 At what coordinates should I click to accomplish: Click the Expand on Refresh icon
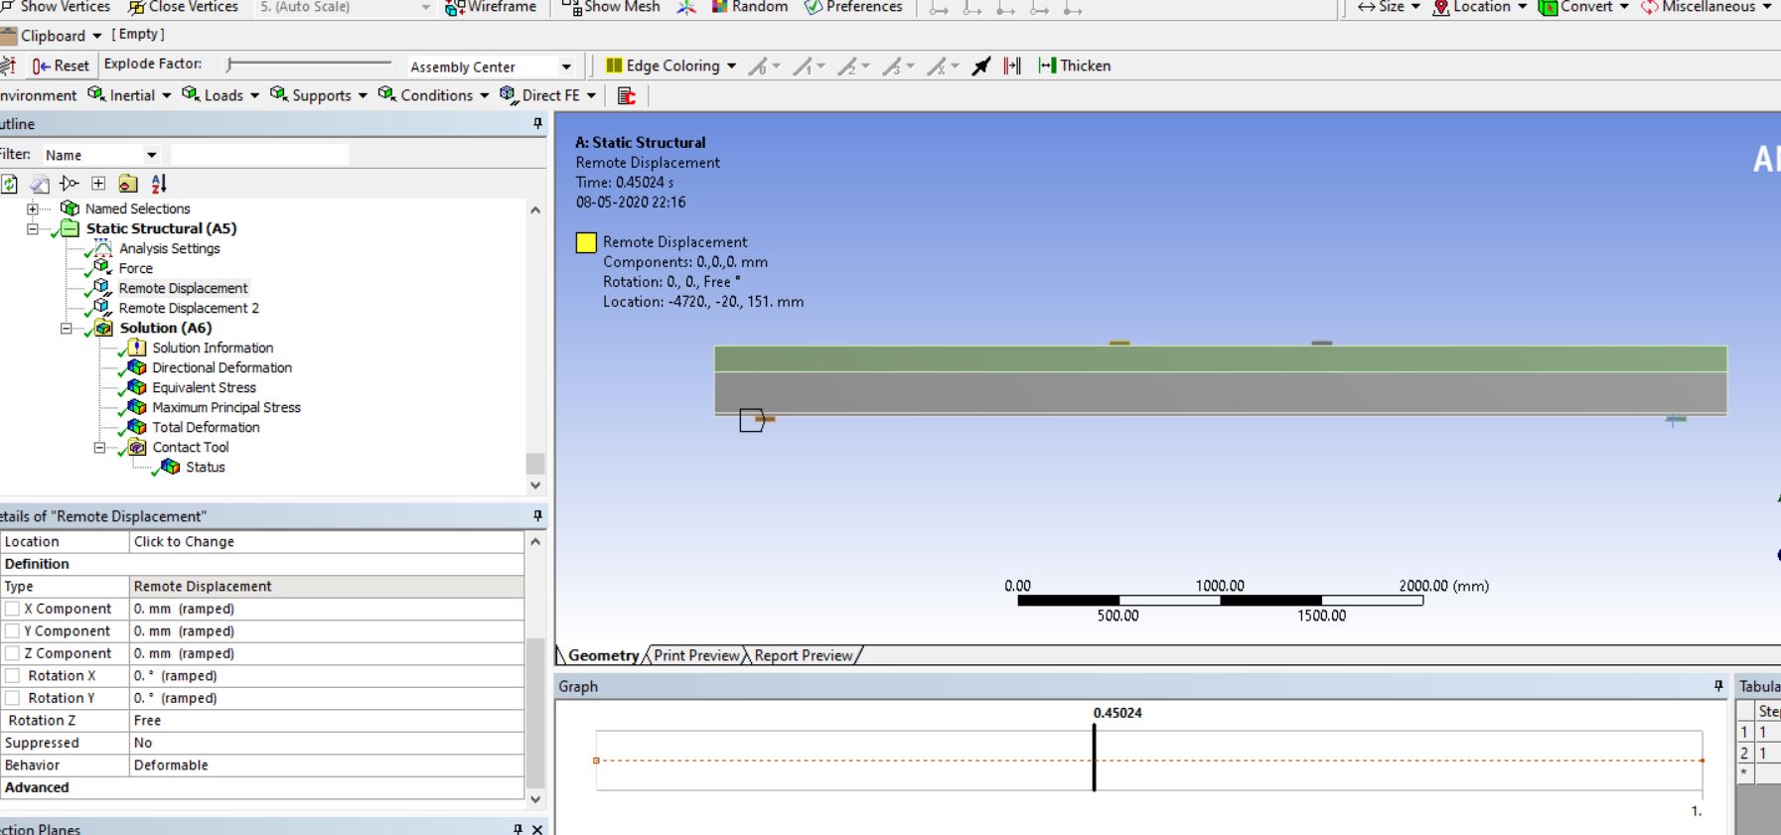[98, 184]
